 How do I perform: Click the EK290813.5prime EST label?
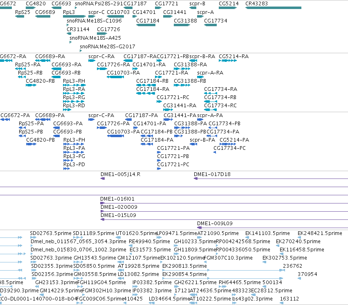click(x=184, y=266)
